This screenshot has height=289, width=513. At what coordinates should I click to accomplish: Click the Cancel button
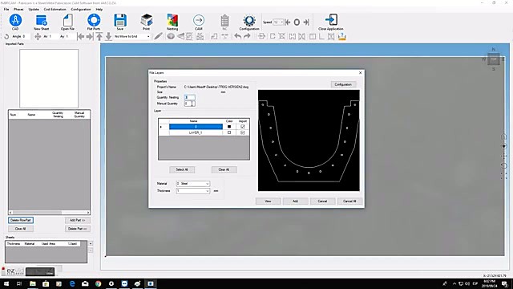(322, 201)
